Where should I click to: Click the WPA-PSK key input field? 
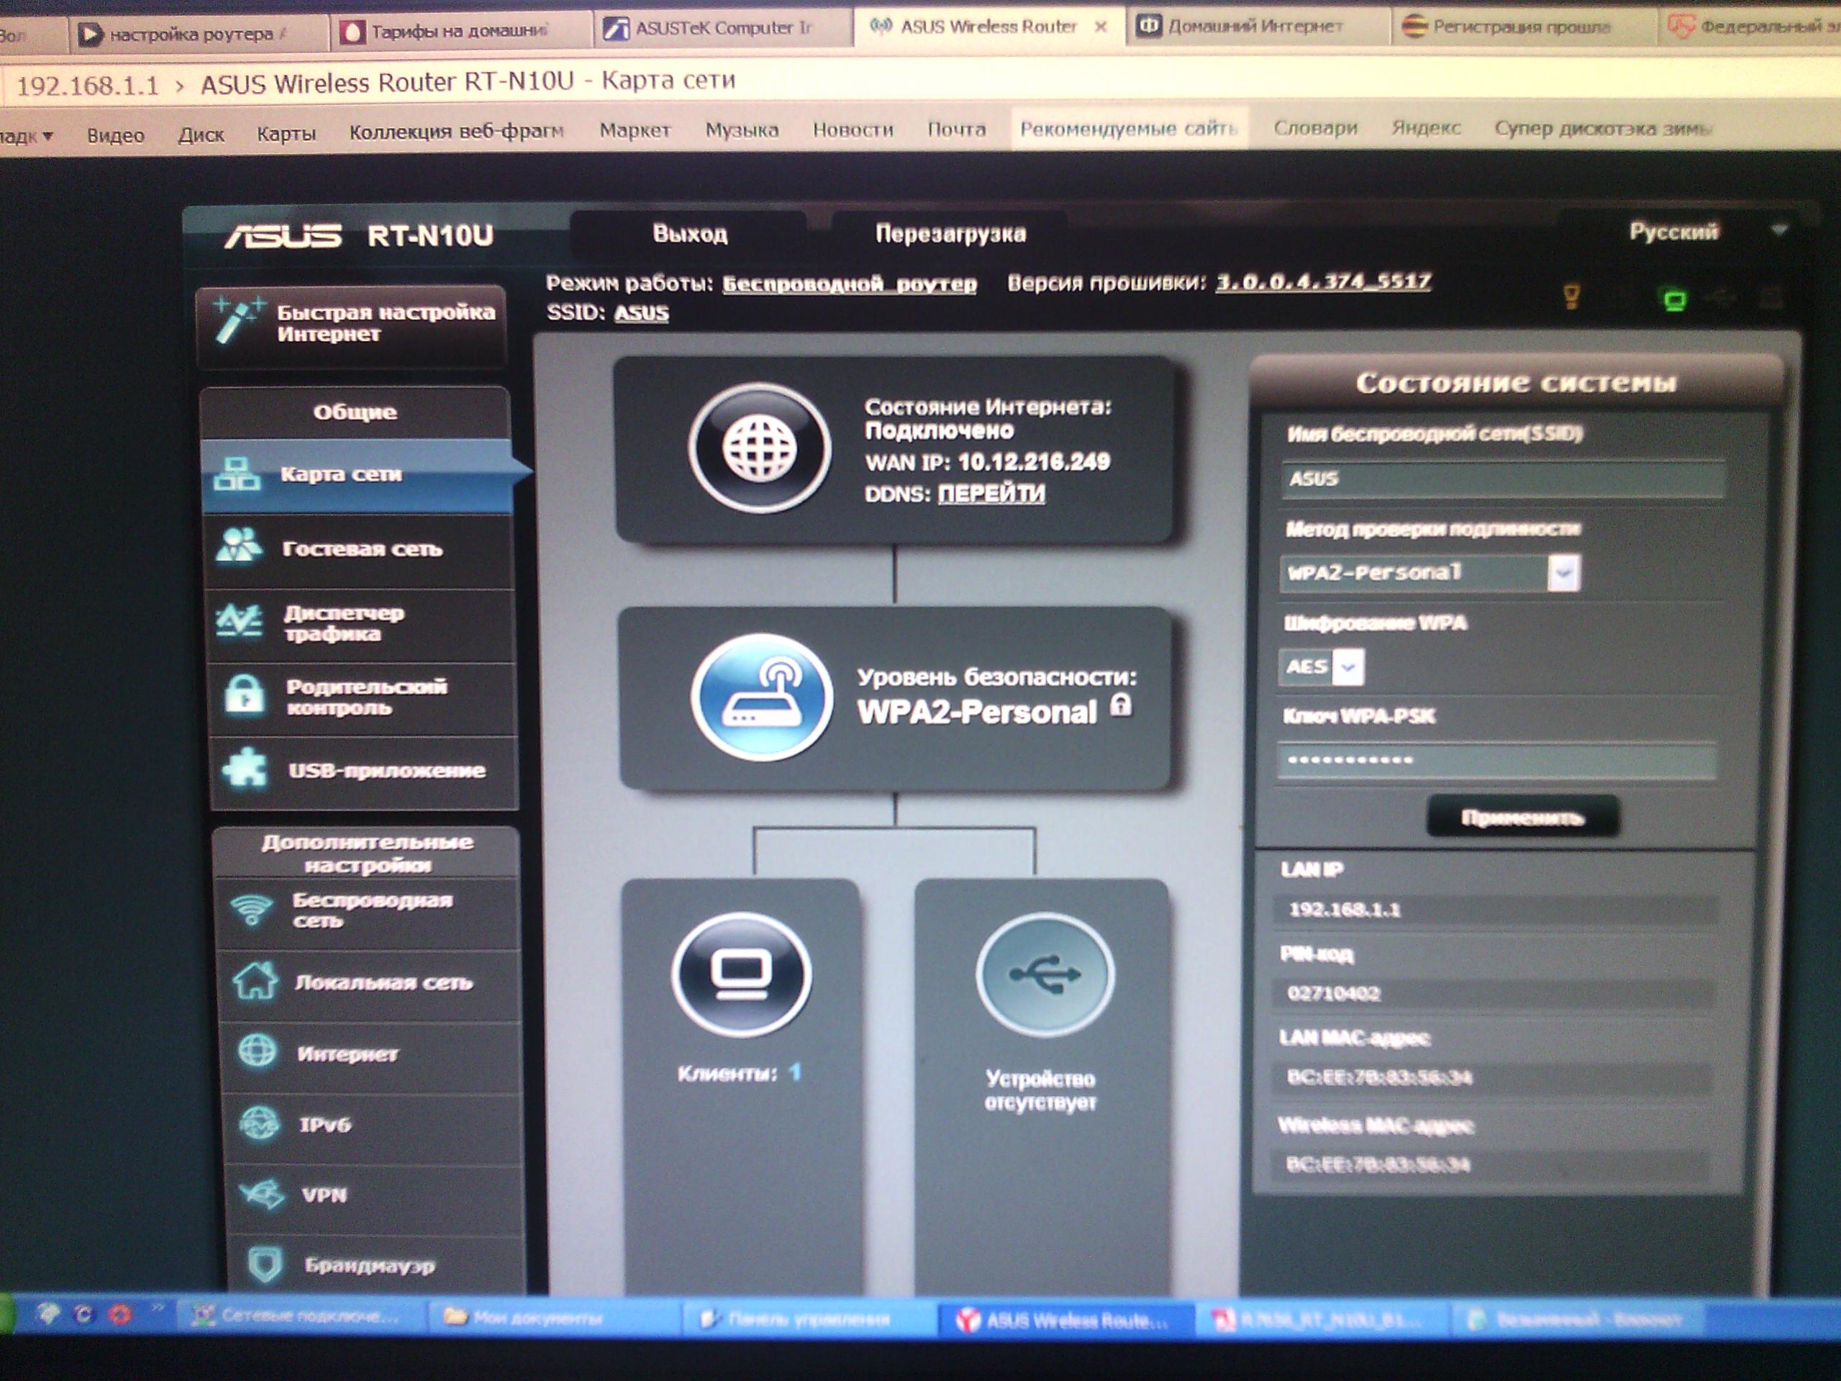pos(1496,760)
